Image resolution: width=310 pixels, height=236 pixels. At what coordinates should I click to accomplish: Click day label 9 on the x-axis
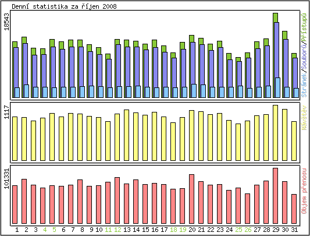91,230
